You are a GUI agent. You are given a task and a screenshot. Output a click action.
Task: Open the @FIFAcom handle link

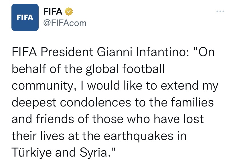(65, 23)
